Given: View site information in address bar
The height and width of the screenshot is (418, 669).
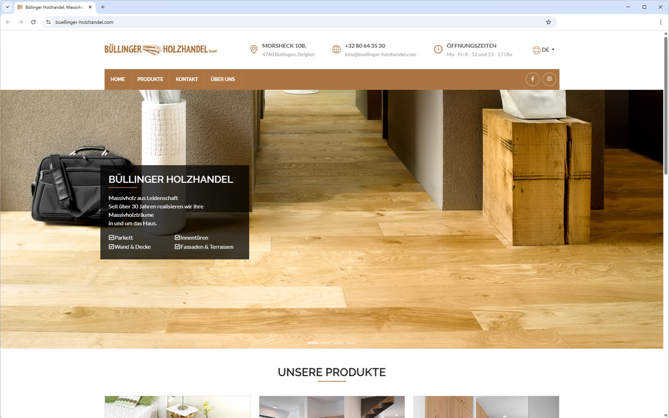Looking at the screenshot, I should coord(49,22).
